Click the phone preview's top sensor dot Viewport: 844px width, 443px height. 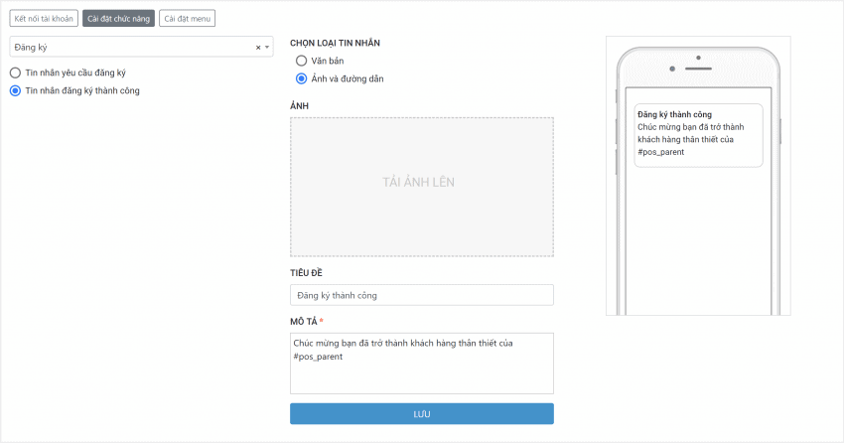699,58
